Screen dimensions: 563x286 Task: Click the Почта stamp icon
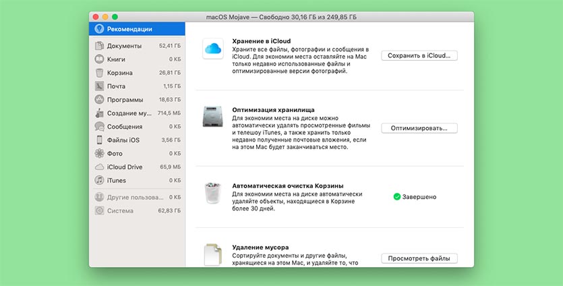pyautogui.click(x=99, y=86)
